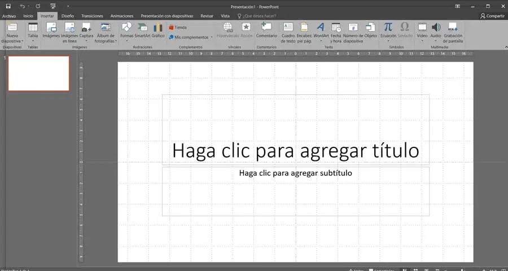Insert a Cuadro de texto
Screen dimensions: 508x271
click(288, 33)
